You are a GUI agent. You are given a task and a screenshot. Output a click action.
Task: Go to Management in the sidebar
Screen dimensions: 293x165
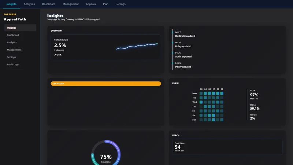20,50
